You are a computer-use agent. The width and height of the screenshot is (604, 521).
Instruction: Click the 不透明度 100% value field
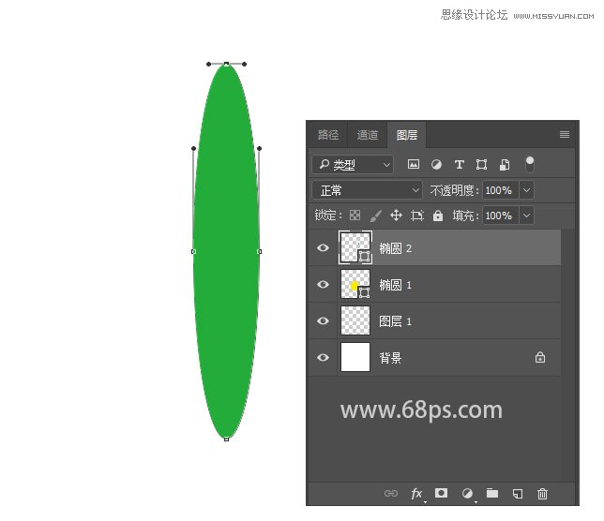click(x=500, y=190)
